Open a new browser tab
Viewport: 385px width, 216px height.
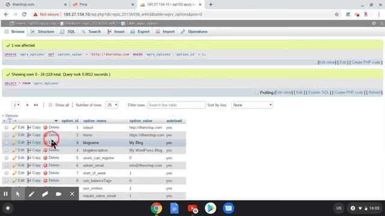coord(211,4)
